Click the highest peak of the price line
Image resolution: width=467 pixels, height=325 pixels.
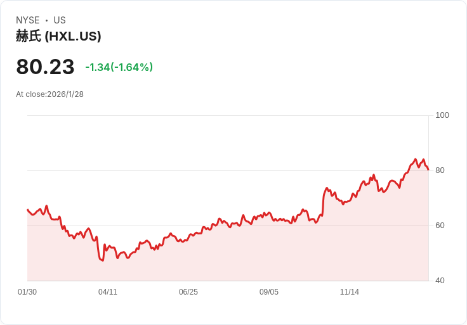click(416, 159)
